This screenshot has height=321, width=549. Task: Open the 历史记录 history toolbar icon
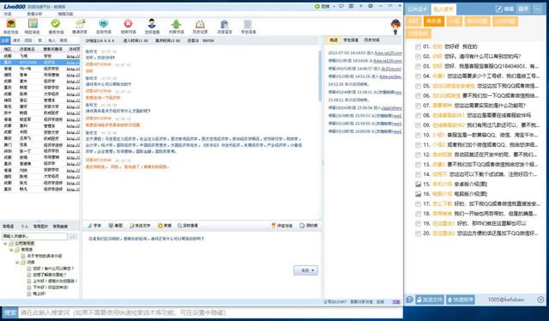click(200, 24)
